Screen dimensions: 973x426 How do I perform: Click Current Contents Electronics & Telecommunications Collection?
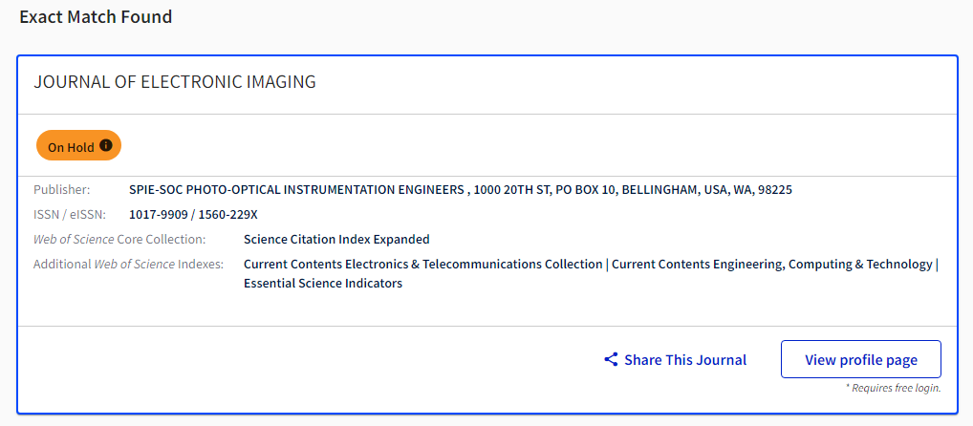(422, 264)
